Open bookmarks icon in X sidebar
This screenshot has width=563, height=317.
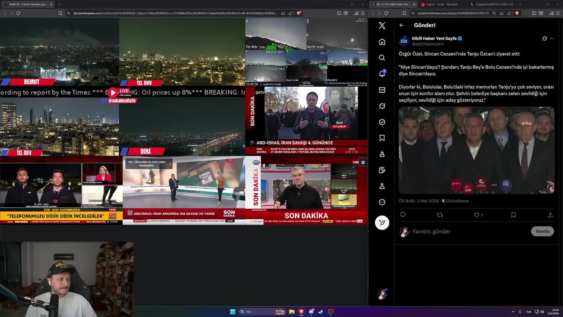coord(382,138)
